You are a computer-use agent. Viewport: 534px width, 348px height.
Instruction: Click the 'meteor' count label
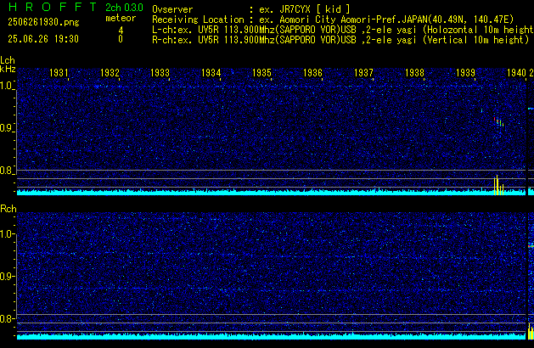[x=121, y=18]
